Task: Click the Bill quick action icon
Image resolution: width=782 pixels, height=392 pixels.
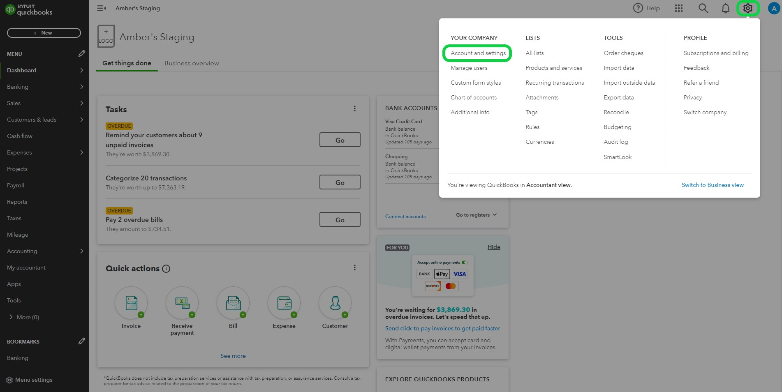Action: tap(233, 303)
